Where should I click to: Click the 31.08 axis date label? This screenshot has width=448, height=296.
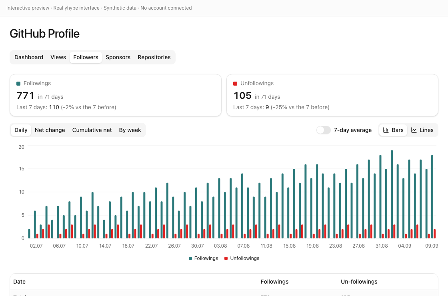382,246
